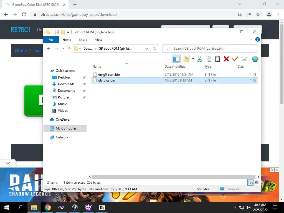
Task: Open folder options toolbar icon
Action: pos(186,59)
